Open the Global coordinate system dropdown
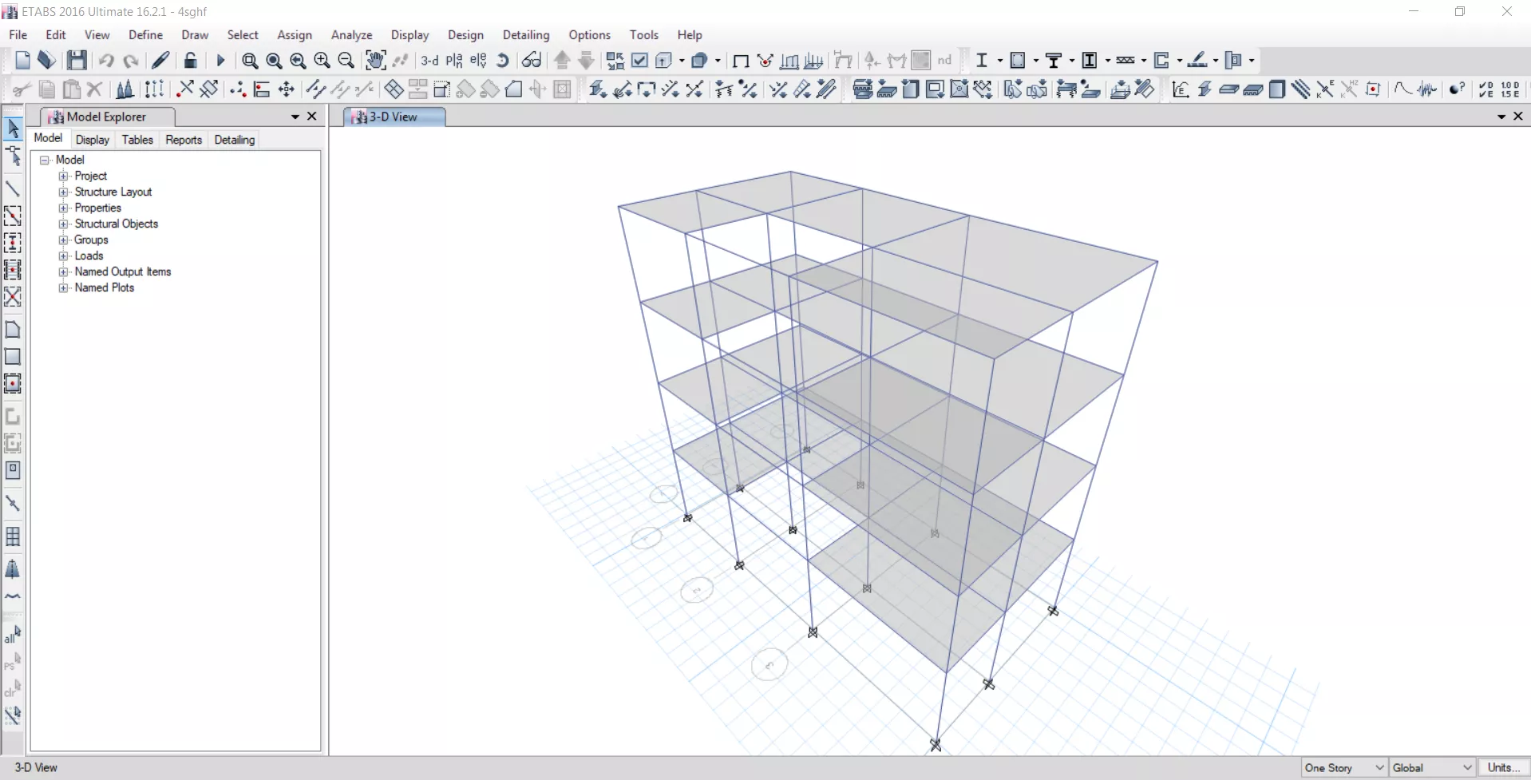Image resolution: width=1531 pixels, height=780 pixels. [x=1431, y=767]
